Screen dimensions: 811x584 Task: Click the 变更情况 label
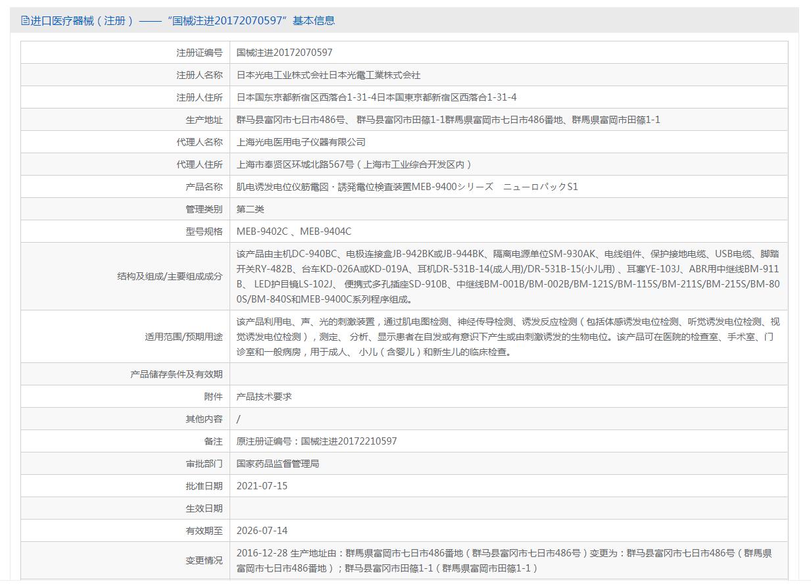point(204,560)
